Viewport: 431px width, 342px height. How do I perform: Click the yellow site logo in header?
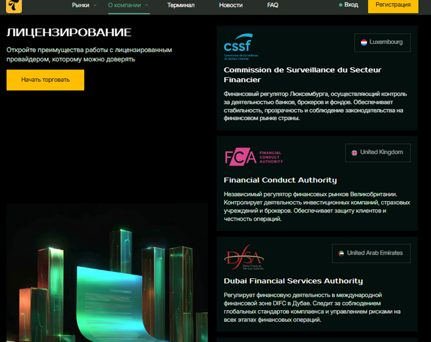[14, 6]
